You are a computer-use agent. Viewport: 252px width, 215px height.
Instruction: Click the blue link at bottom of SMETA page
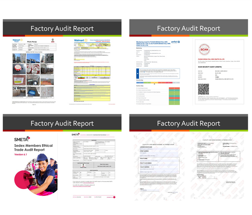click(x=82, y=186)
